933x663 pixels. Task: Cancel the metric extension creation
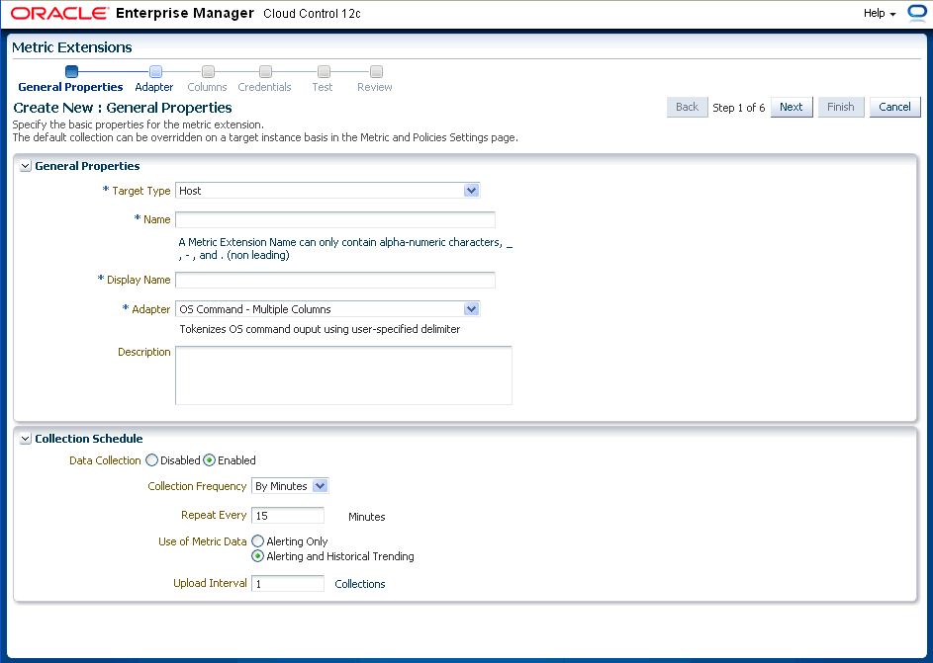point(895,107)
